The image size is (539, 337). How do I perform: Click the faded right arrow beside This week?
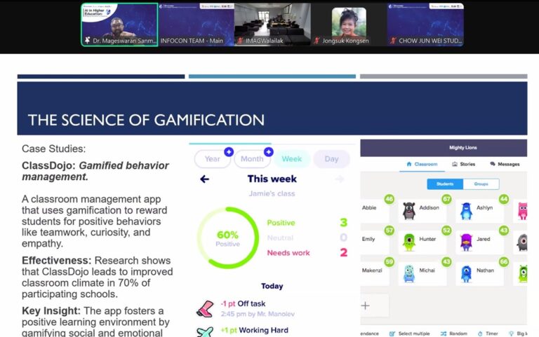pos(340,179)
